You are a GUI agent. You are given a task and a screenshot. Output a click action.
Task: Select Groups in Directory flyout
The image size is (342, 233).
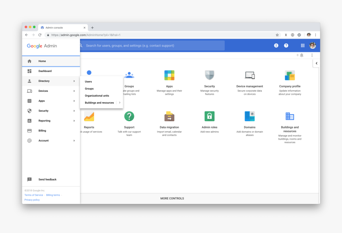pos(89,89)
